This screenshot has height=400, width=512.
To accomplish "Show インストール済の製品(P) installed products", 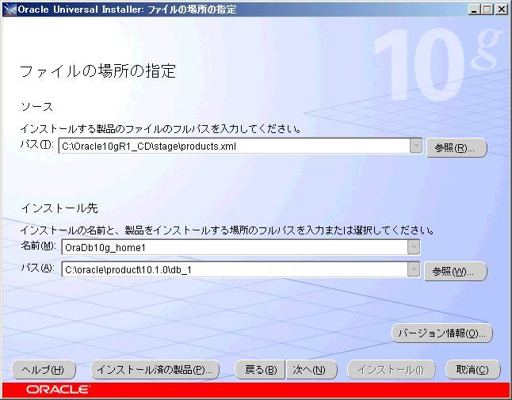I will tap(155, 370).
